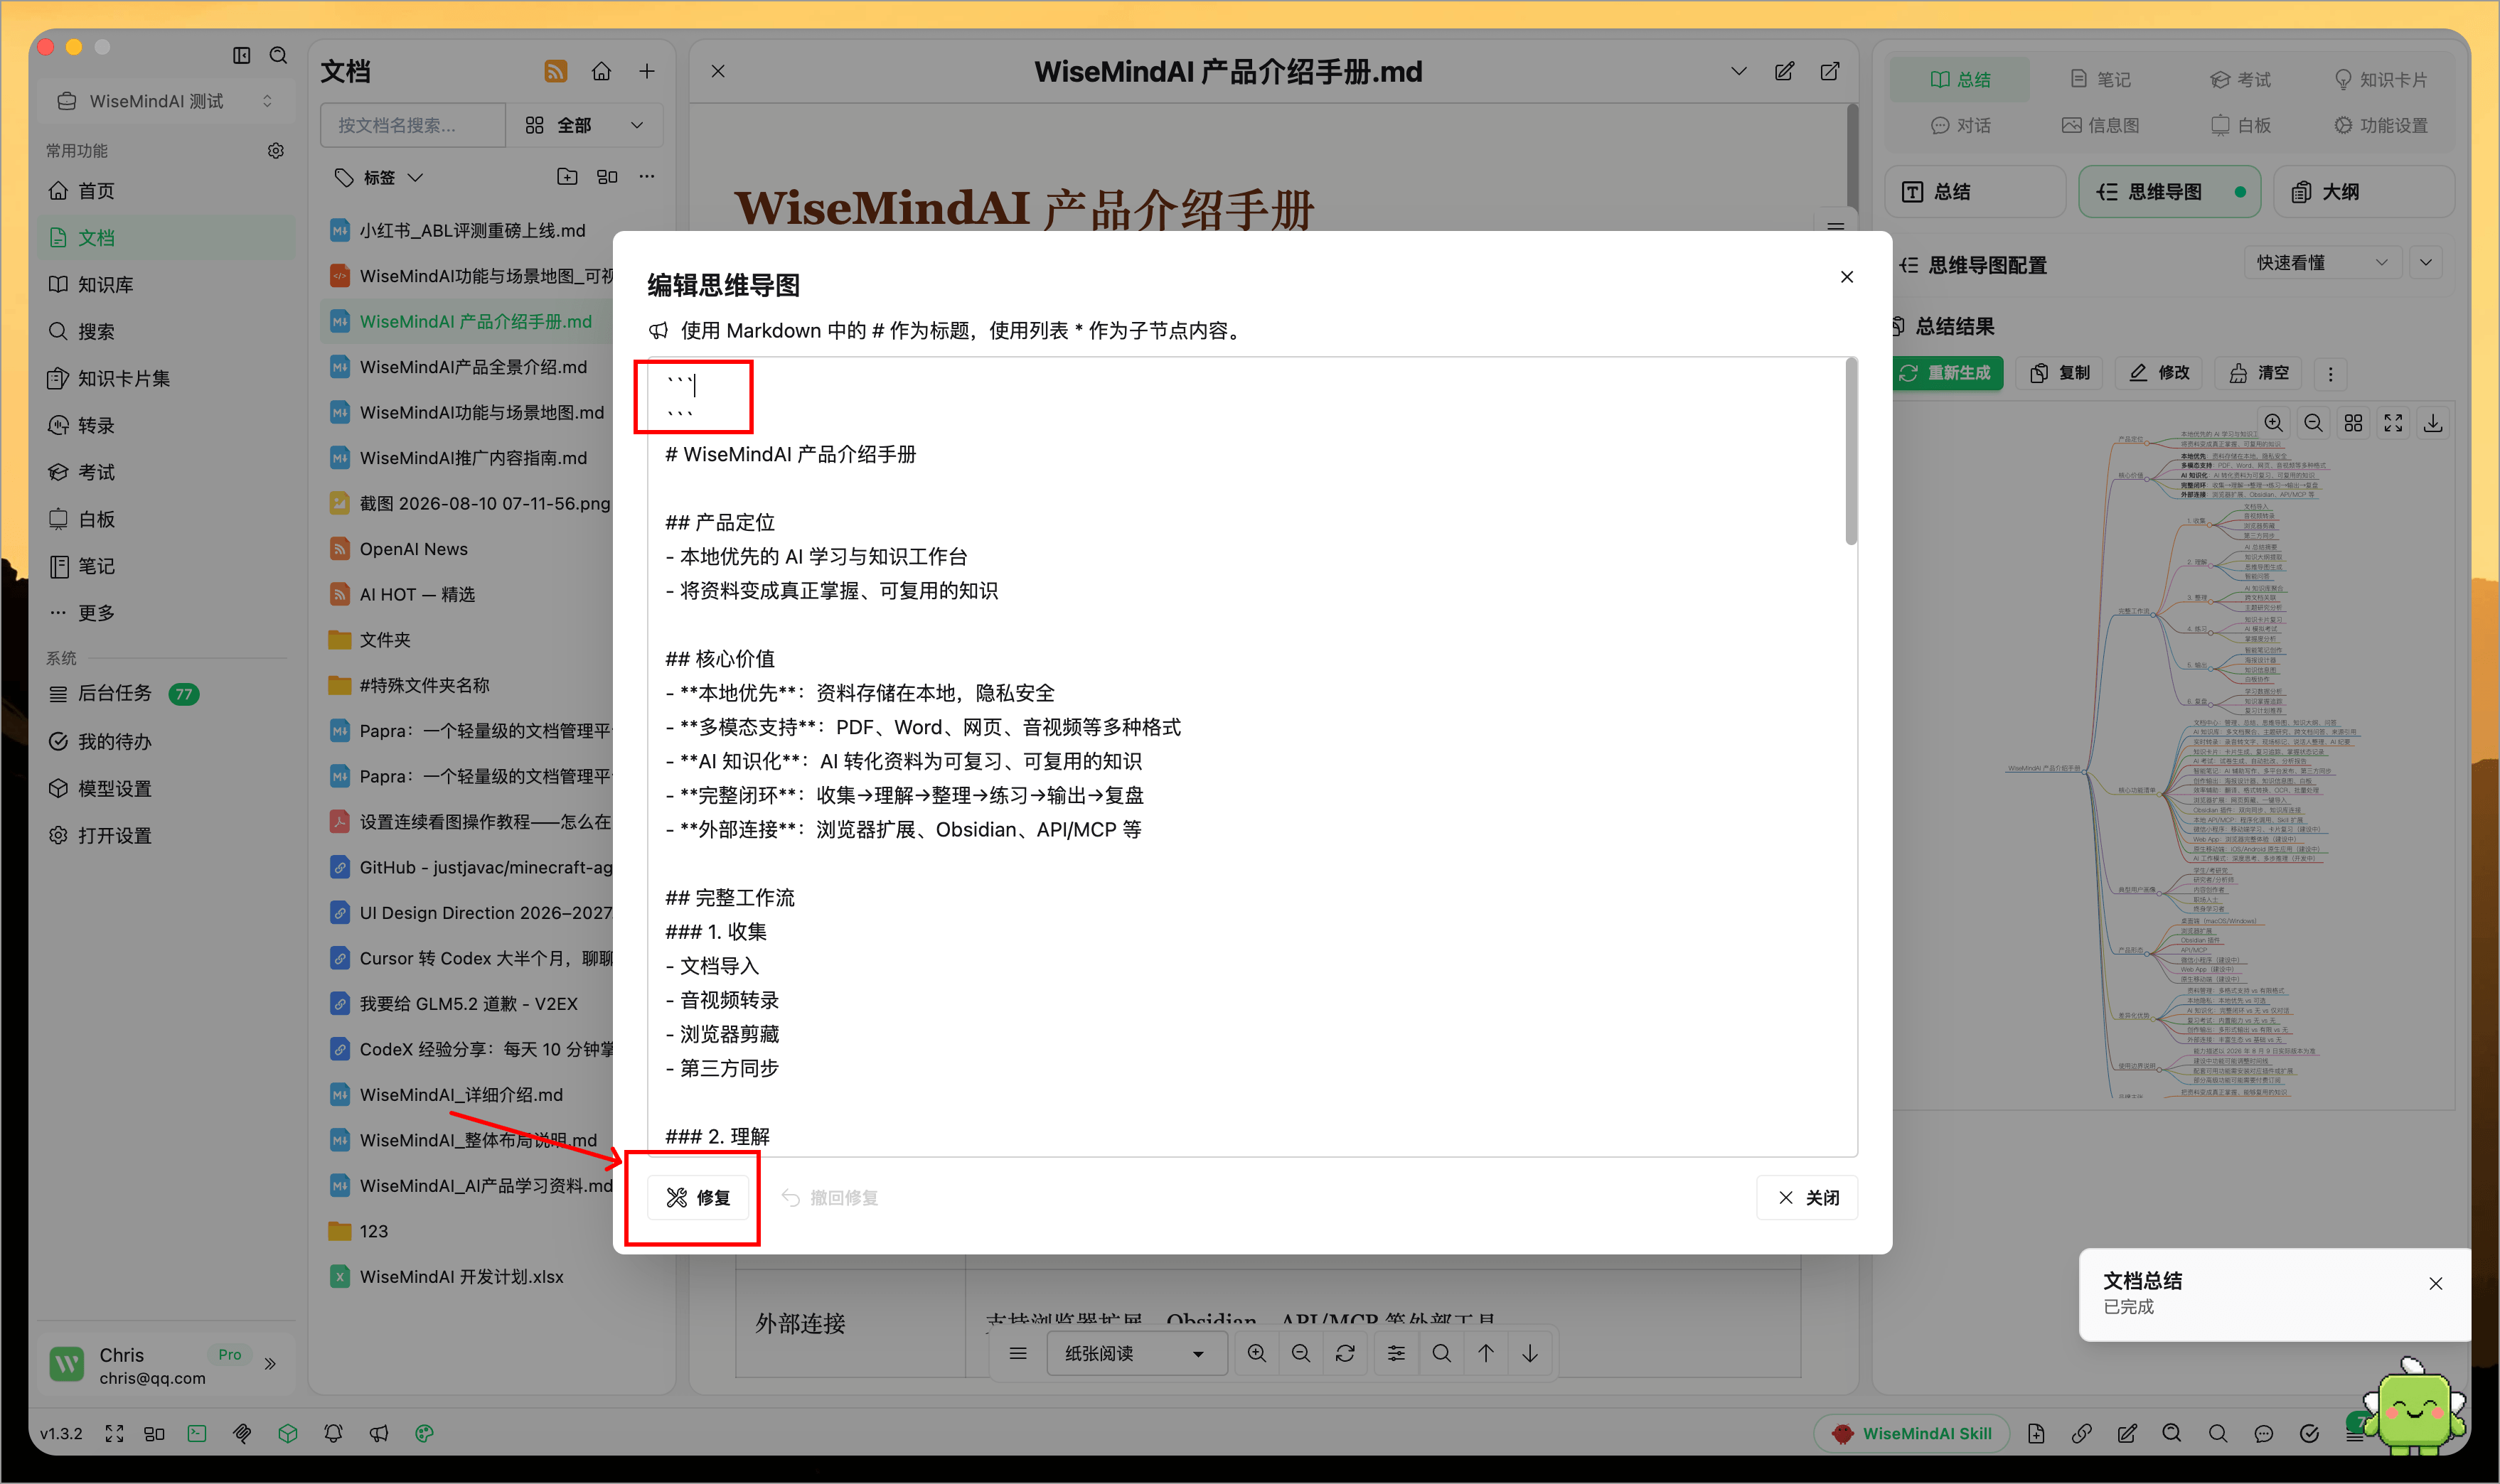
Task: Switch document list view layout icon
Action: coord(607,177)
